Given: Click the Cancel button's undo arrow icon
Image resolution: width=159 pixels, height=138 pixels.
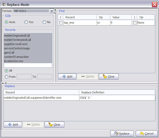Looking at the screenshot, I should [142, 133].
